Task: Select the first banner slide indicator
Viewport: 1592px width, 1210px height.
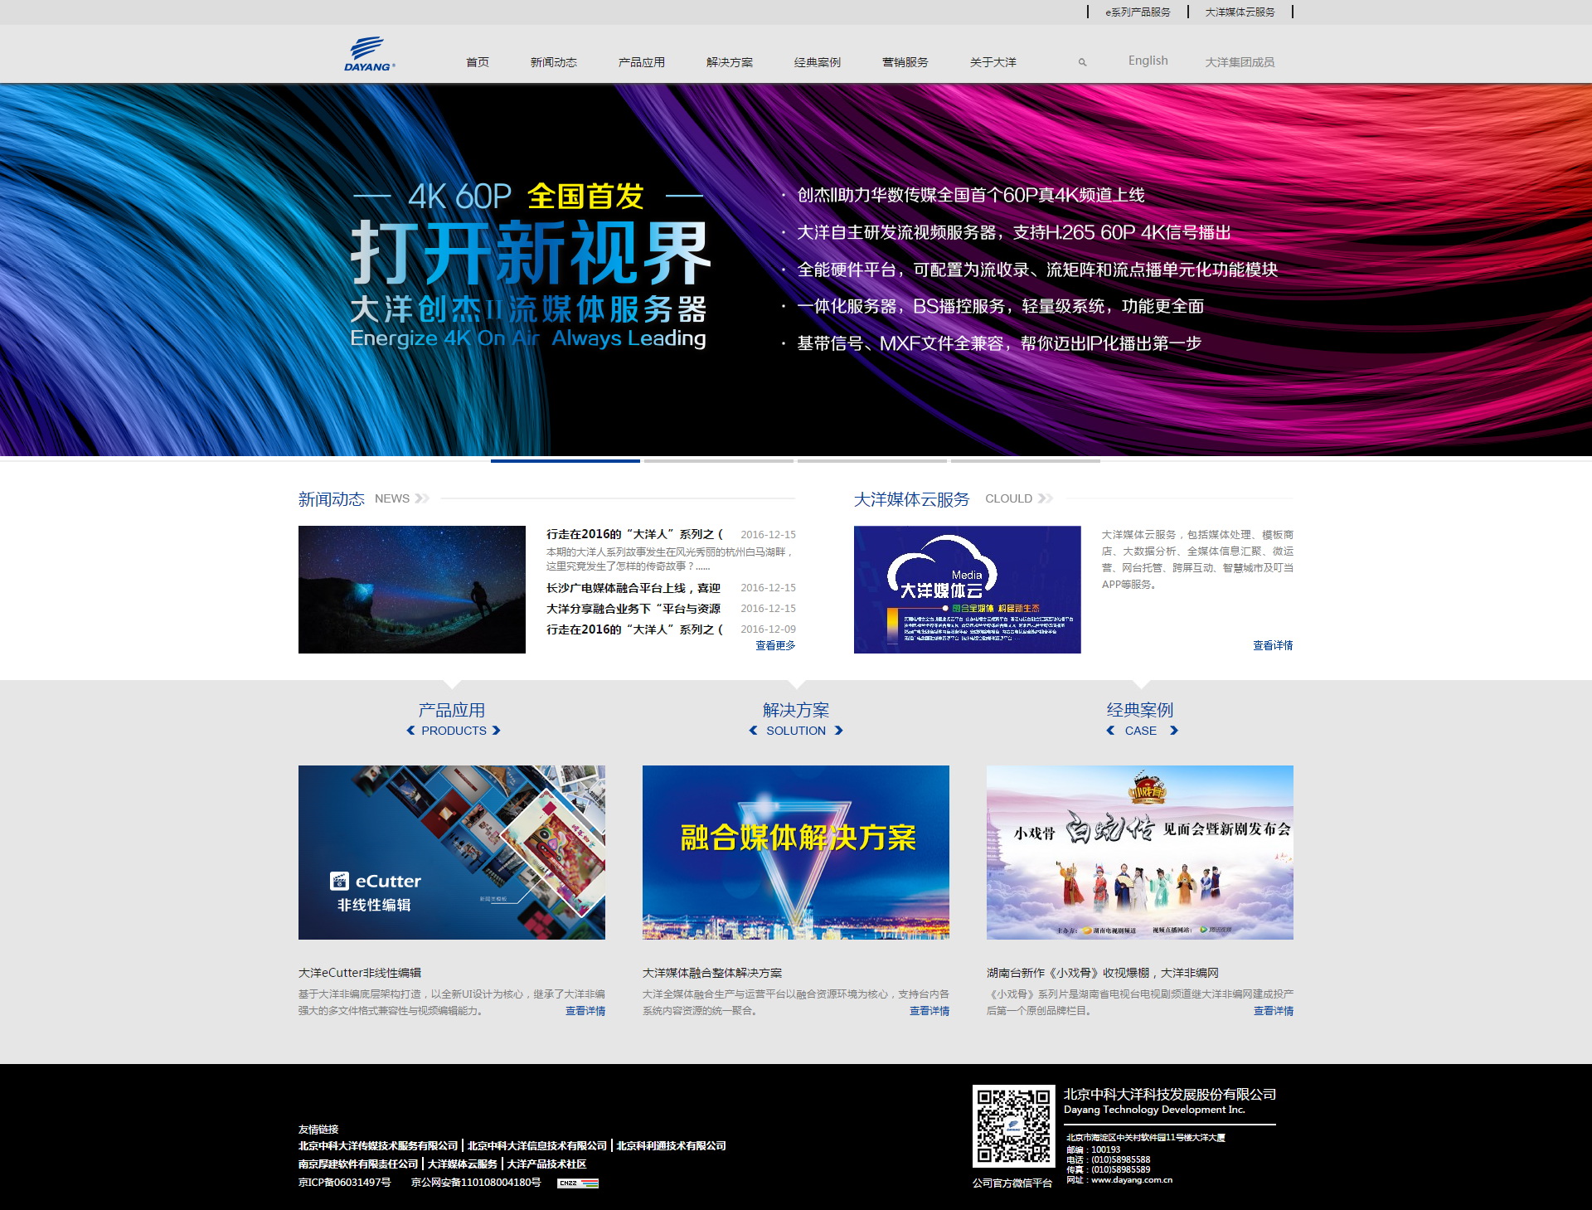Action: click(565, 460)
